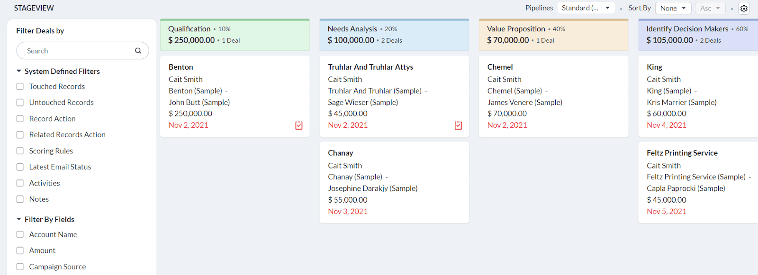Image resolution: width=758 pixels, height=275 pixels.
Task: Enable the Untouched Records filter checkbox
Action: (20, 103)
